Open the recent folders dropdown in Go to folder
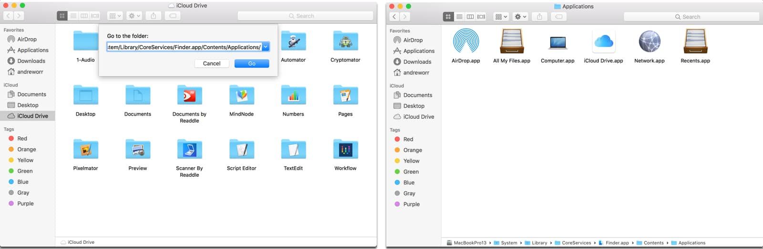 coord(266,47)
